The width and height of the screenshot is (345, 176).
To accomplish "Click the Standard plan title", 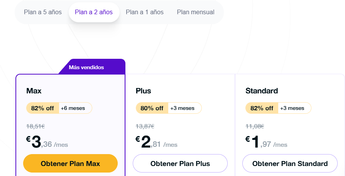I will coord(262,91).
